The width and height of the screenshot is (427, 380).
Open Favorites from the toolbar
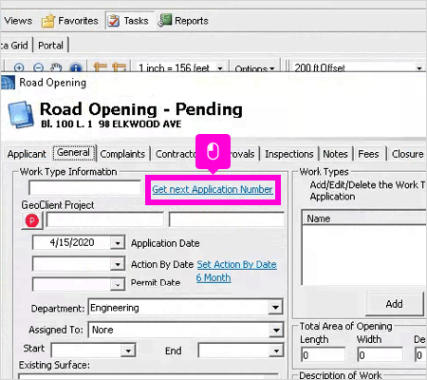(x=70, y=21)
